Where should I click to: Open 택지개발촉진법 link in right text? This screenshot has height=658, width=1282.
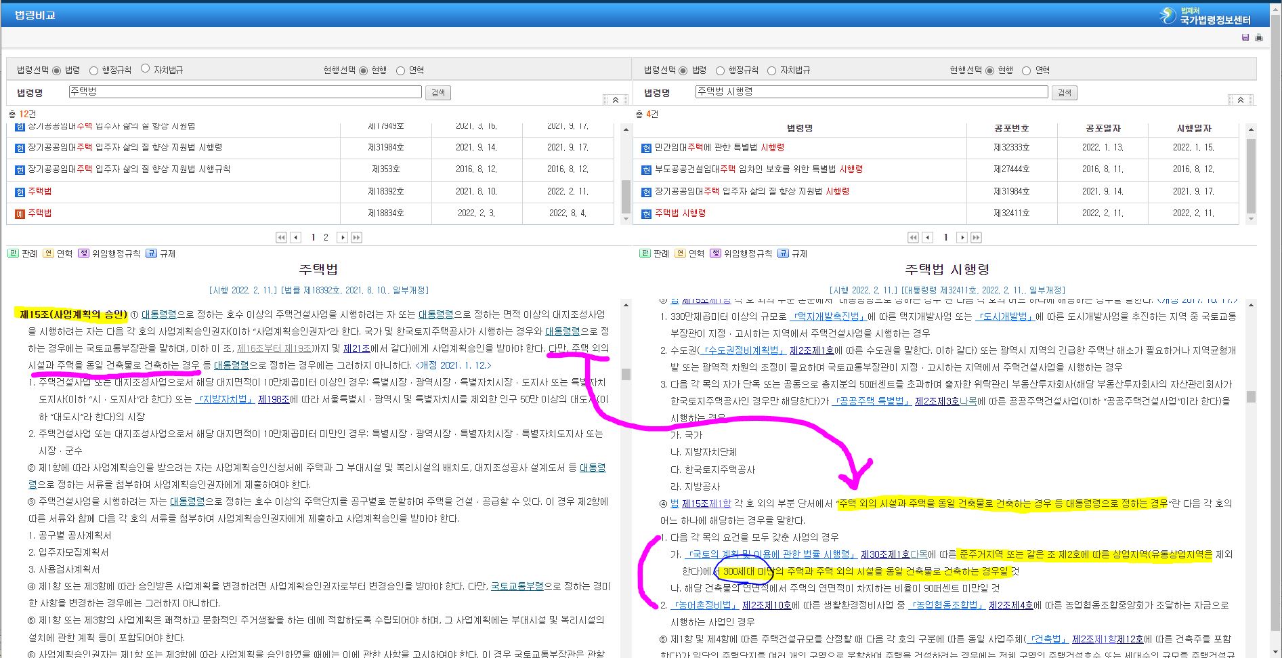point(828,316)
